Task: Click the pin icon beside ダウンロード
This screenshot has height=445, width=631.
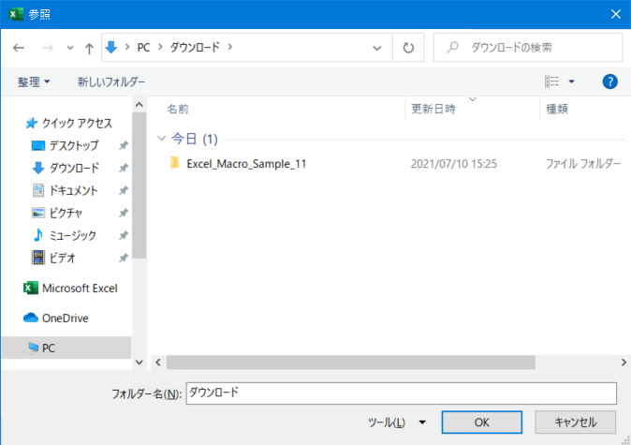Action: tap(124, 168)
